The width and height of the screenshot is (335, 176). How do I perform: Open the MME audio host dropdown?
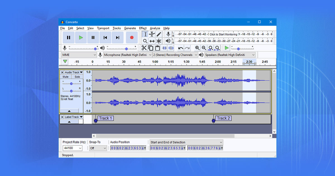coord(79,55)
